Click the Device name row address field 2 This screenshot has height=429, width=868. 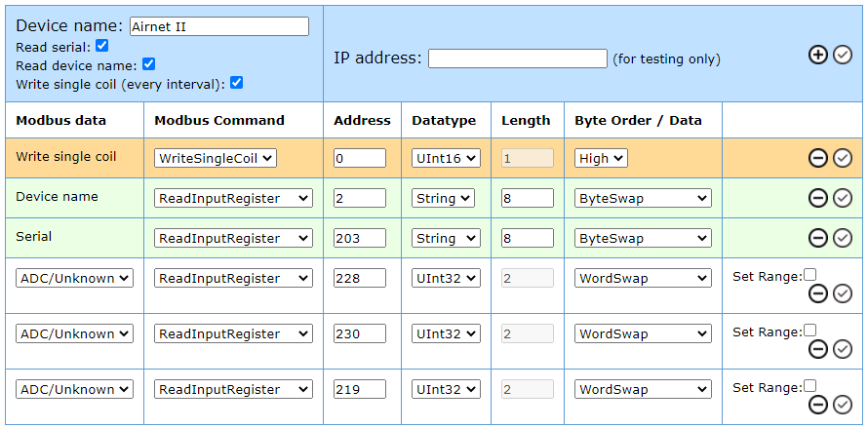(x=360, y=198)
